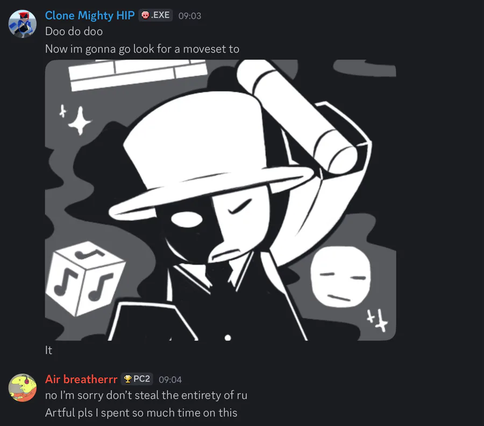484x426 pixels.
Task: Click the floating mask face in the artwork
Action: tap(341, 278)
